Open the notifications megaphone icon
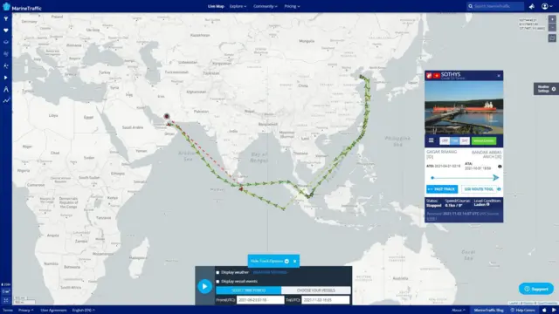This screenshot has height=314, width=559. 532,6
